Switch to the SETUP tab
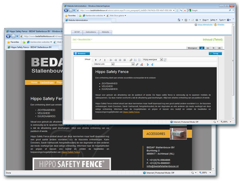Screen dimensions: 239x181 pos(77,32)
